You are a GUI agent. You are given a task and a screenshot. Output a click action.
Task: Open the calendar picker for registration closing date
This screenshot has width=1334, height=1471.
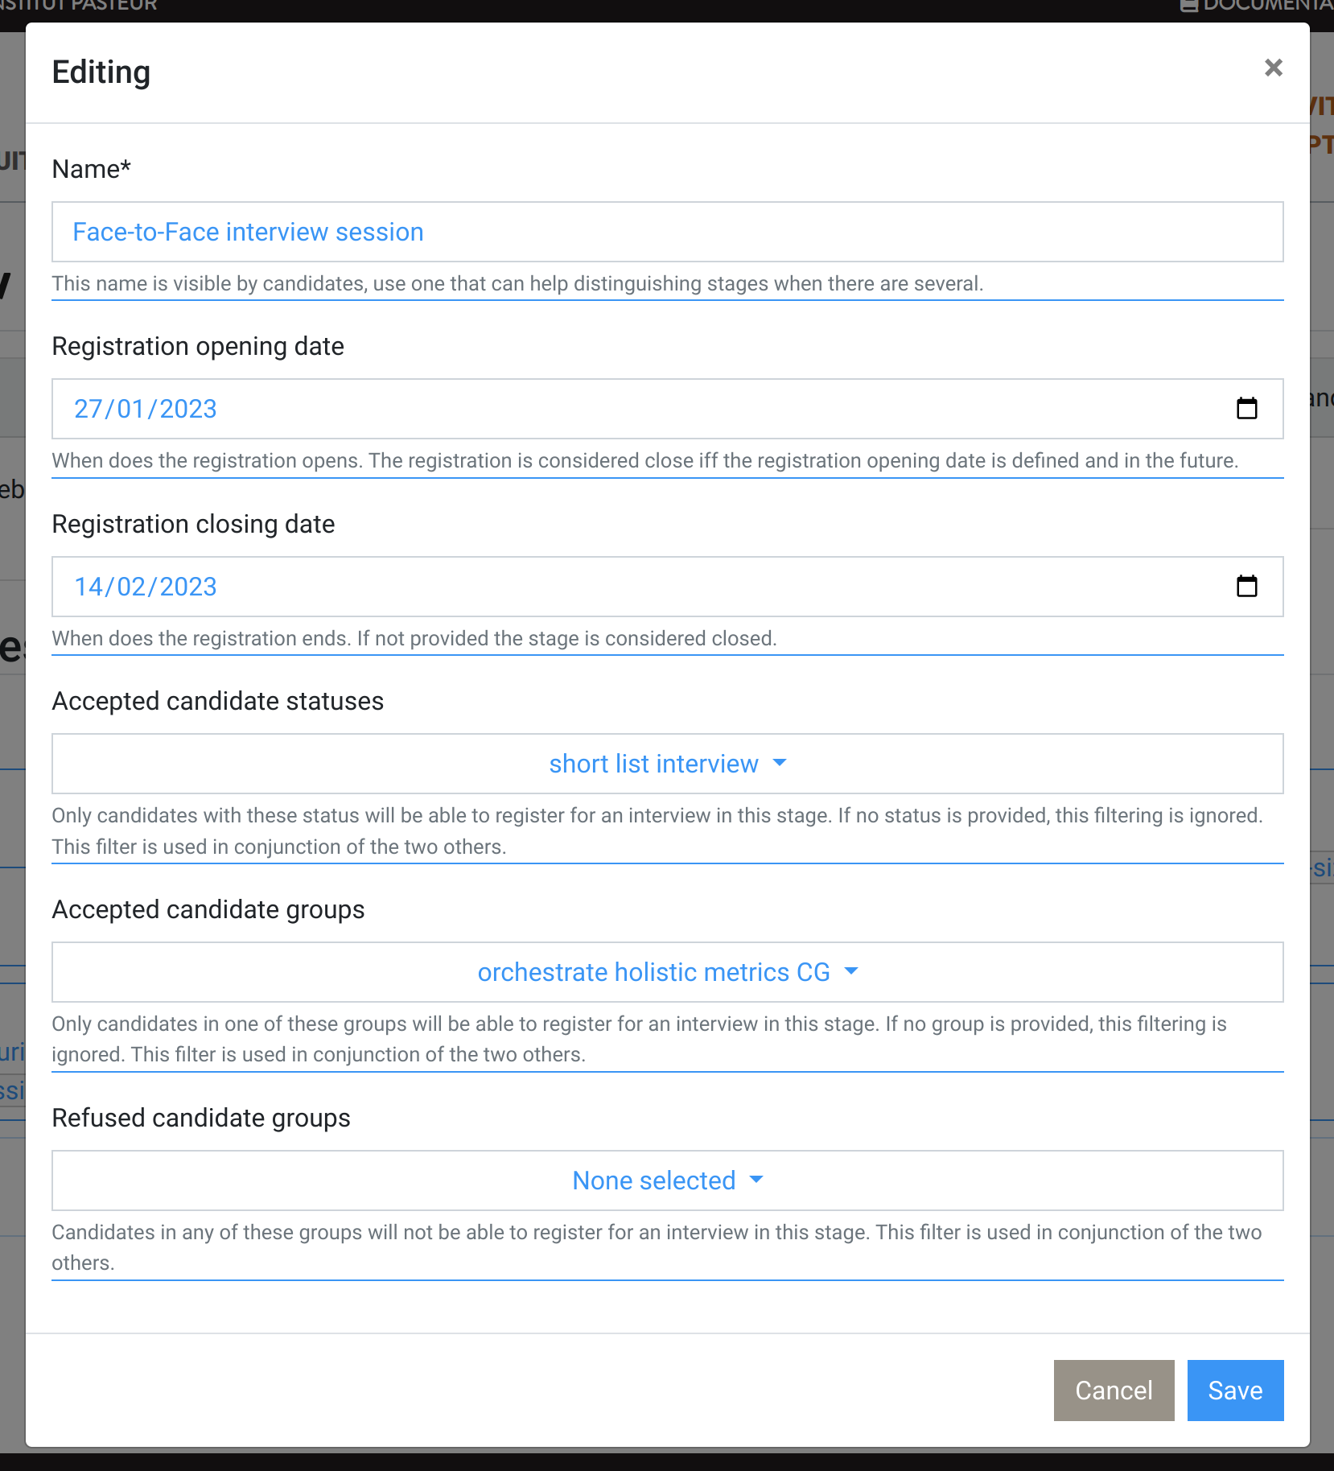pos(1246,587)
